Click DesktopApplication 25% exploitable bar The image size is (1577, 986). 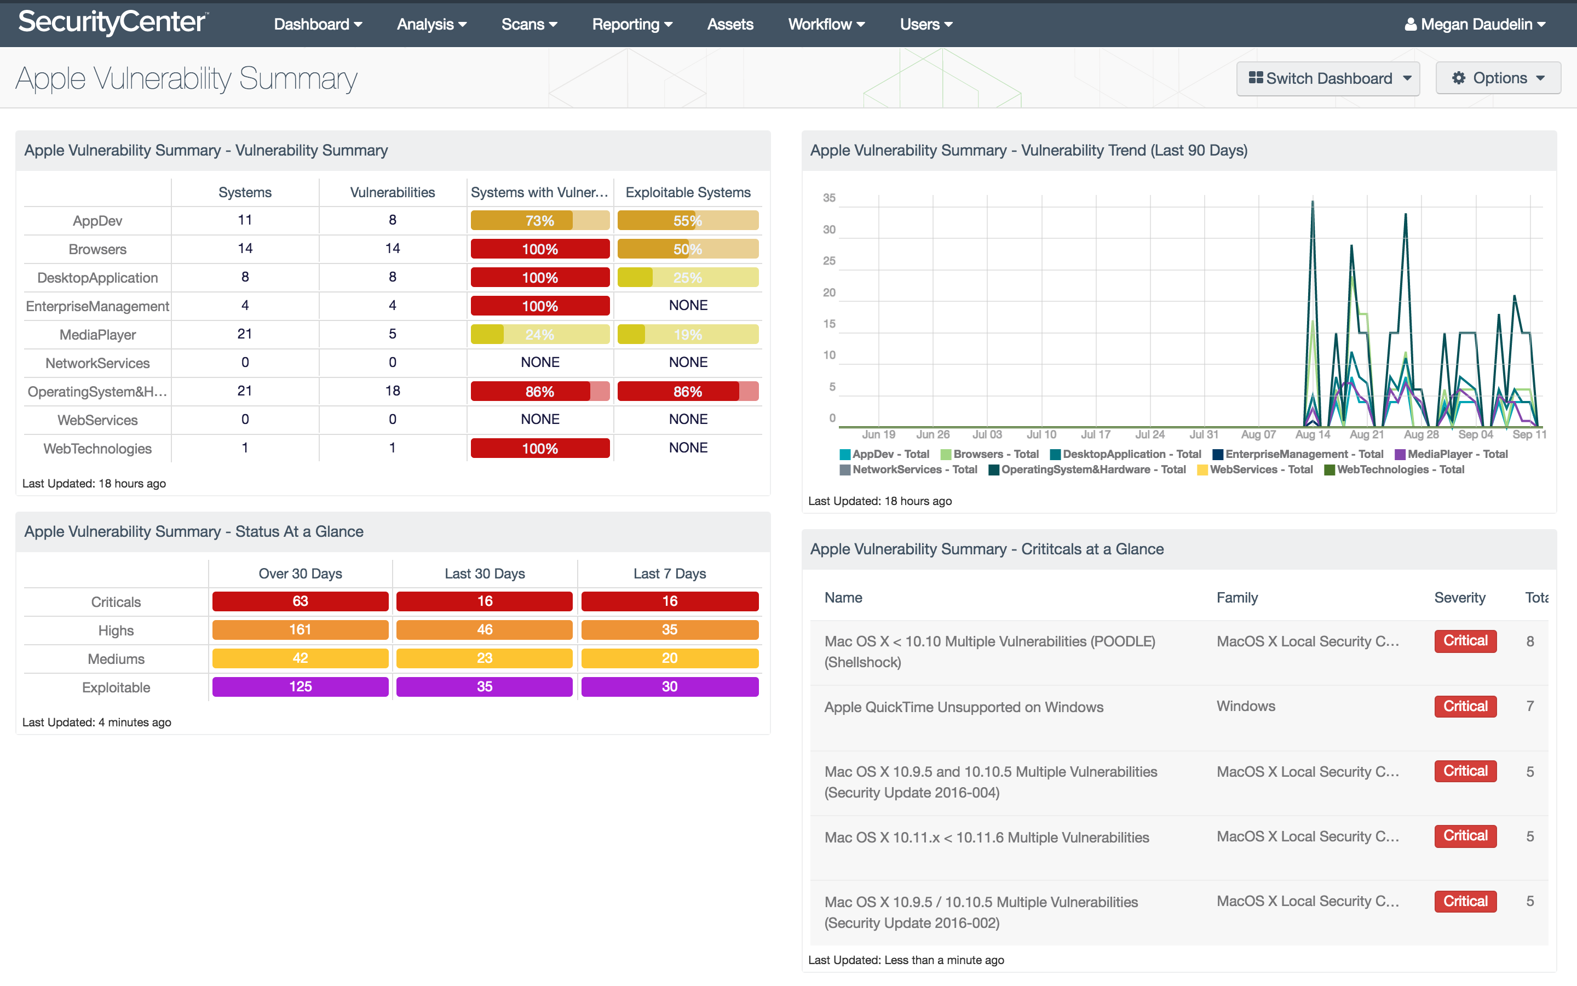pyautogui.click(x=688, y=278)
